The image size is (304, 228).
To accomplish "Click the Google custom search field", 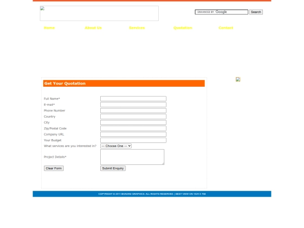I will point(221,12).
